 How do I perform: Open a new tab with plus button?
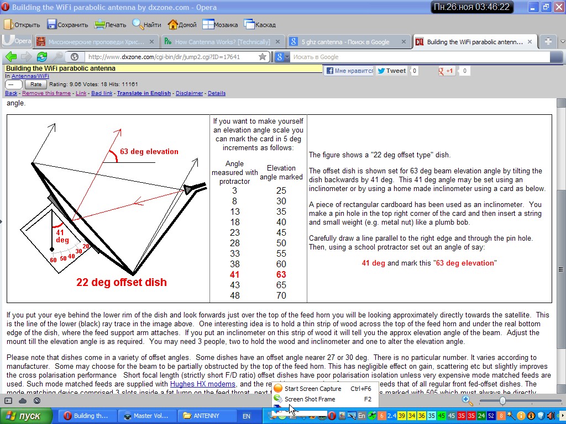(548, 41)
